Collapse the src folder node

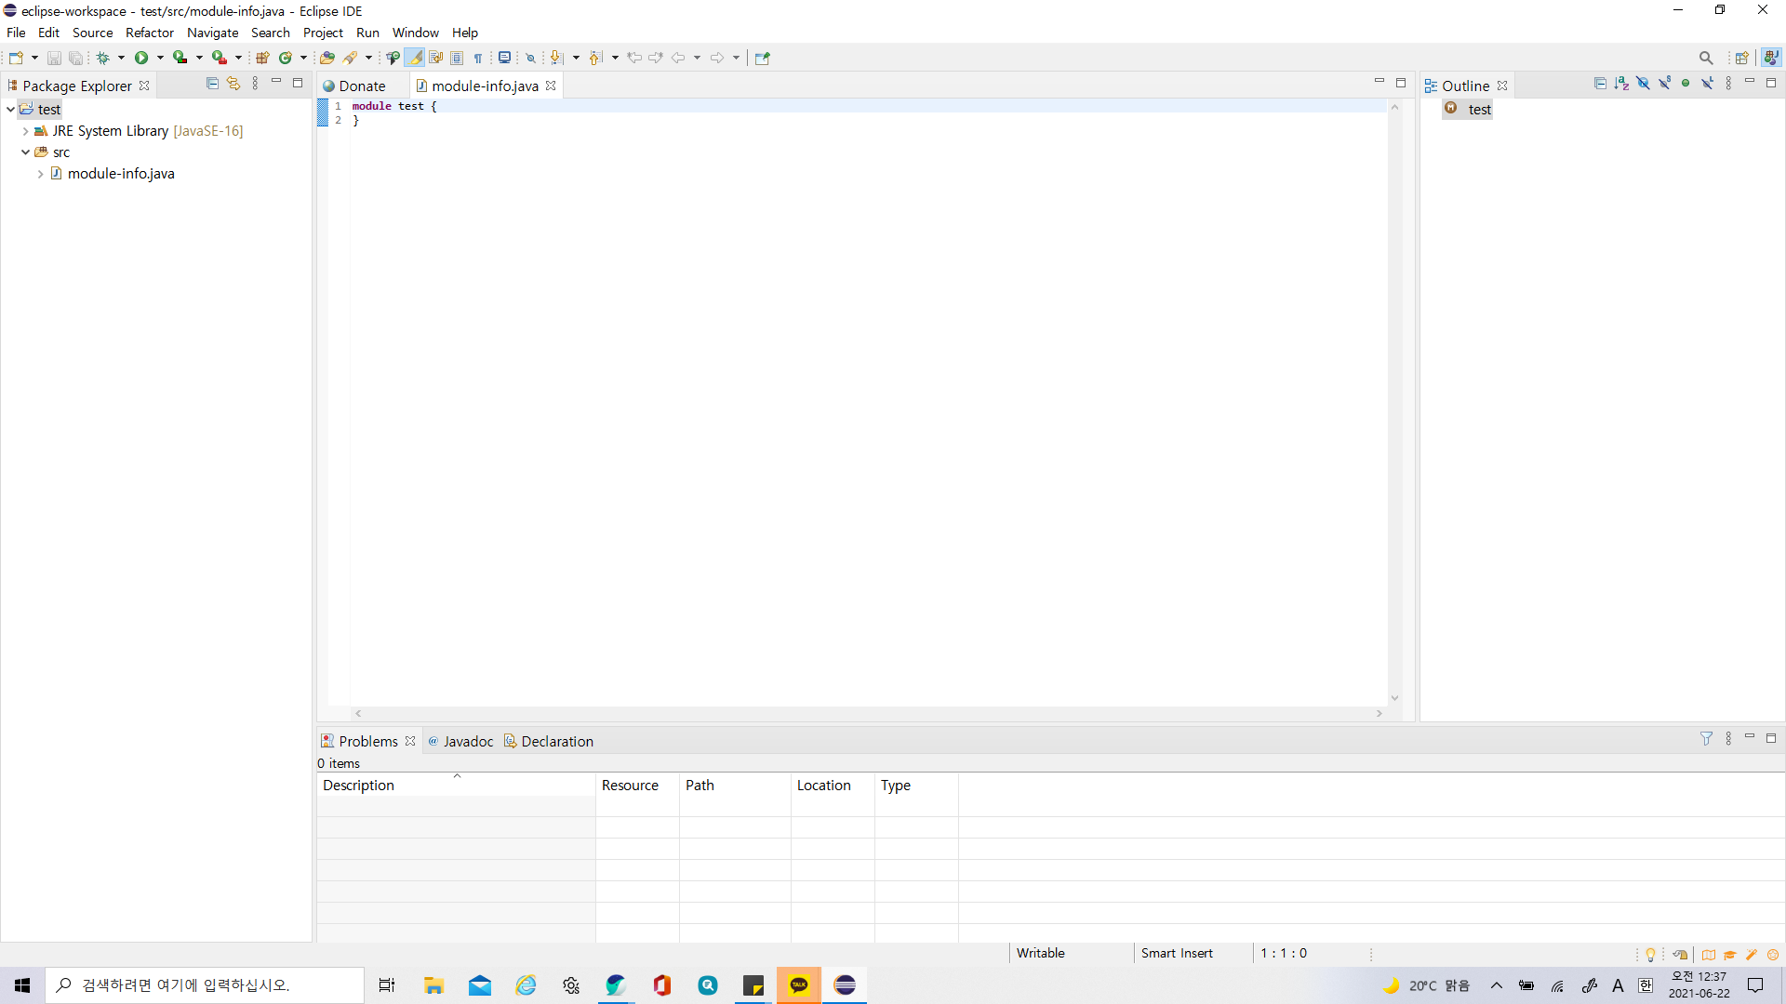pos(25,152)
